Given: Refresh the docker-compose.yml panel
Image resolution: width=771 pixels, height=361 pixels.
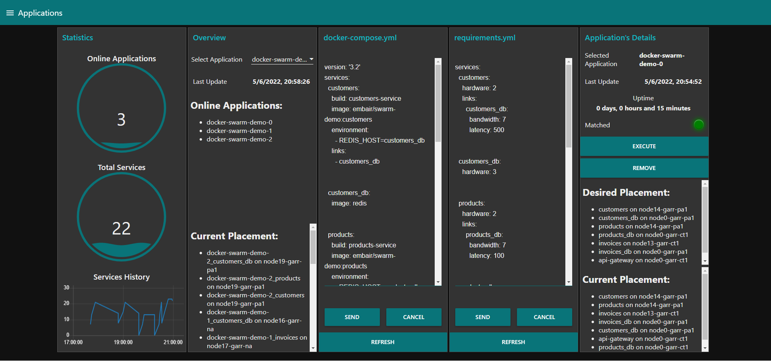Looking at the screenshot, I should [383, 342].
